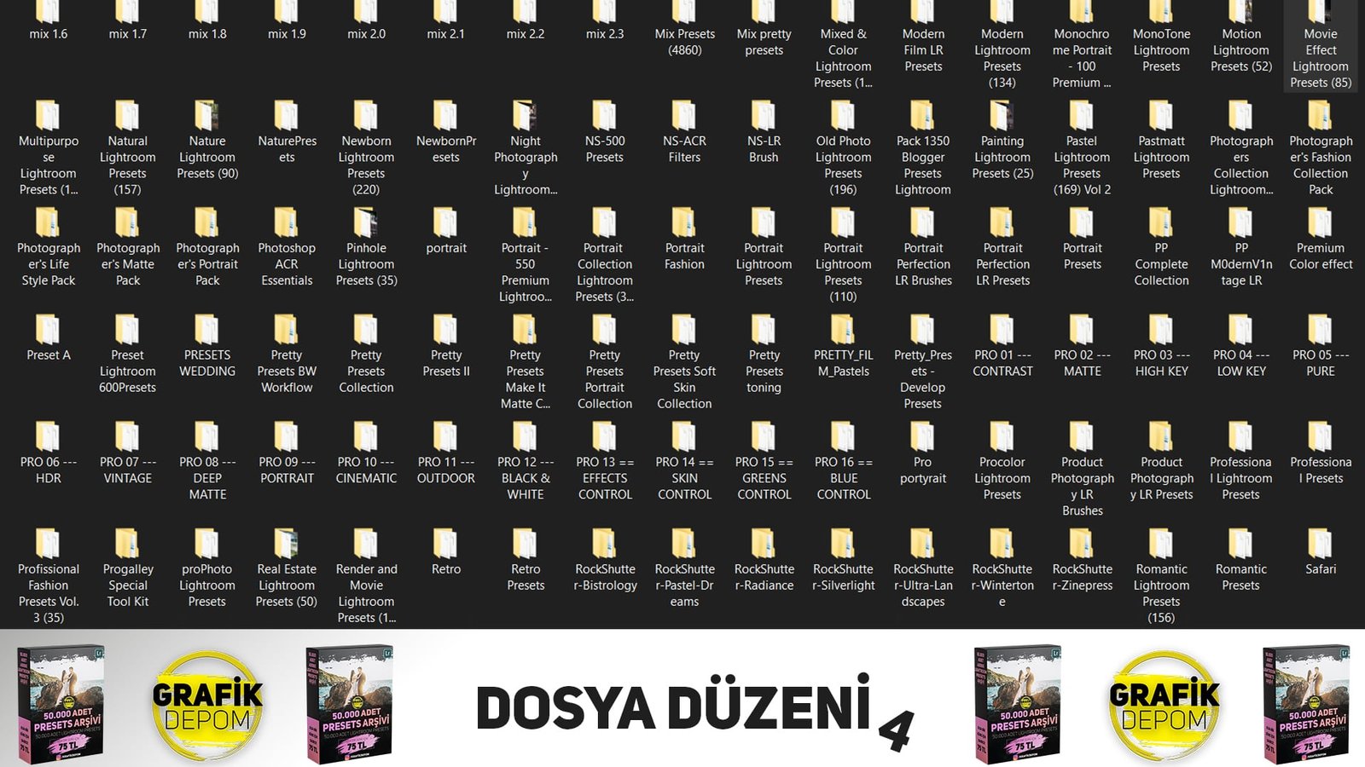Click the 'Product Photography LR Presets' label

[x=1161, y=478]
